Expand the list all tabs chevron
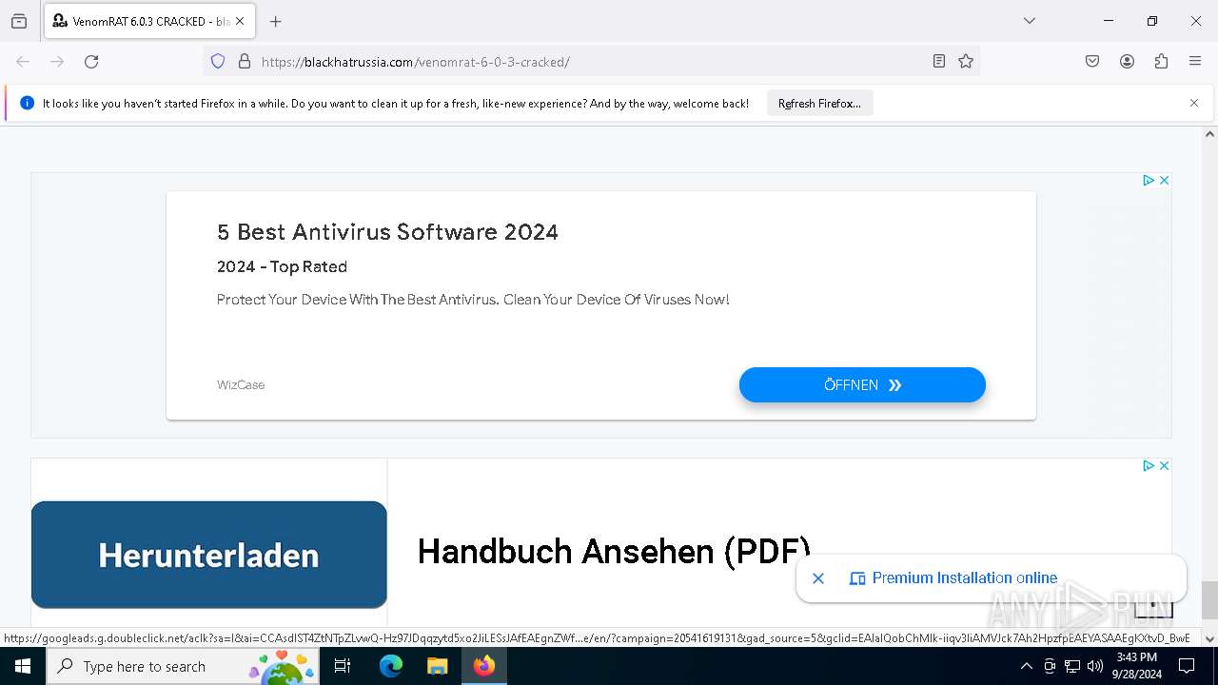The height and width of the screenshot is (685, 1218). (x=1030, y=21)
